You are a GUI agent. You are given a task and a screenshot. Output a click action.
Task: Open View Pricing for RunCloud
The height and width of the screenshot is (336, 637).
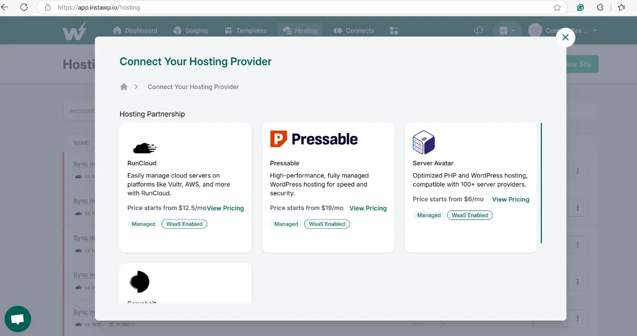point(225,208)
